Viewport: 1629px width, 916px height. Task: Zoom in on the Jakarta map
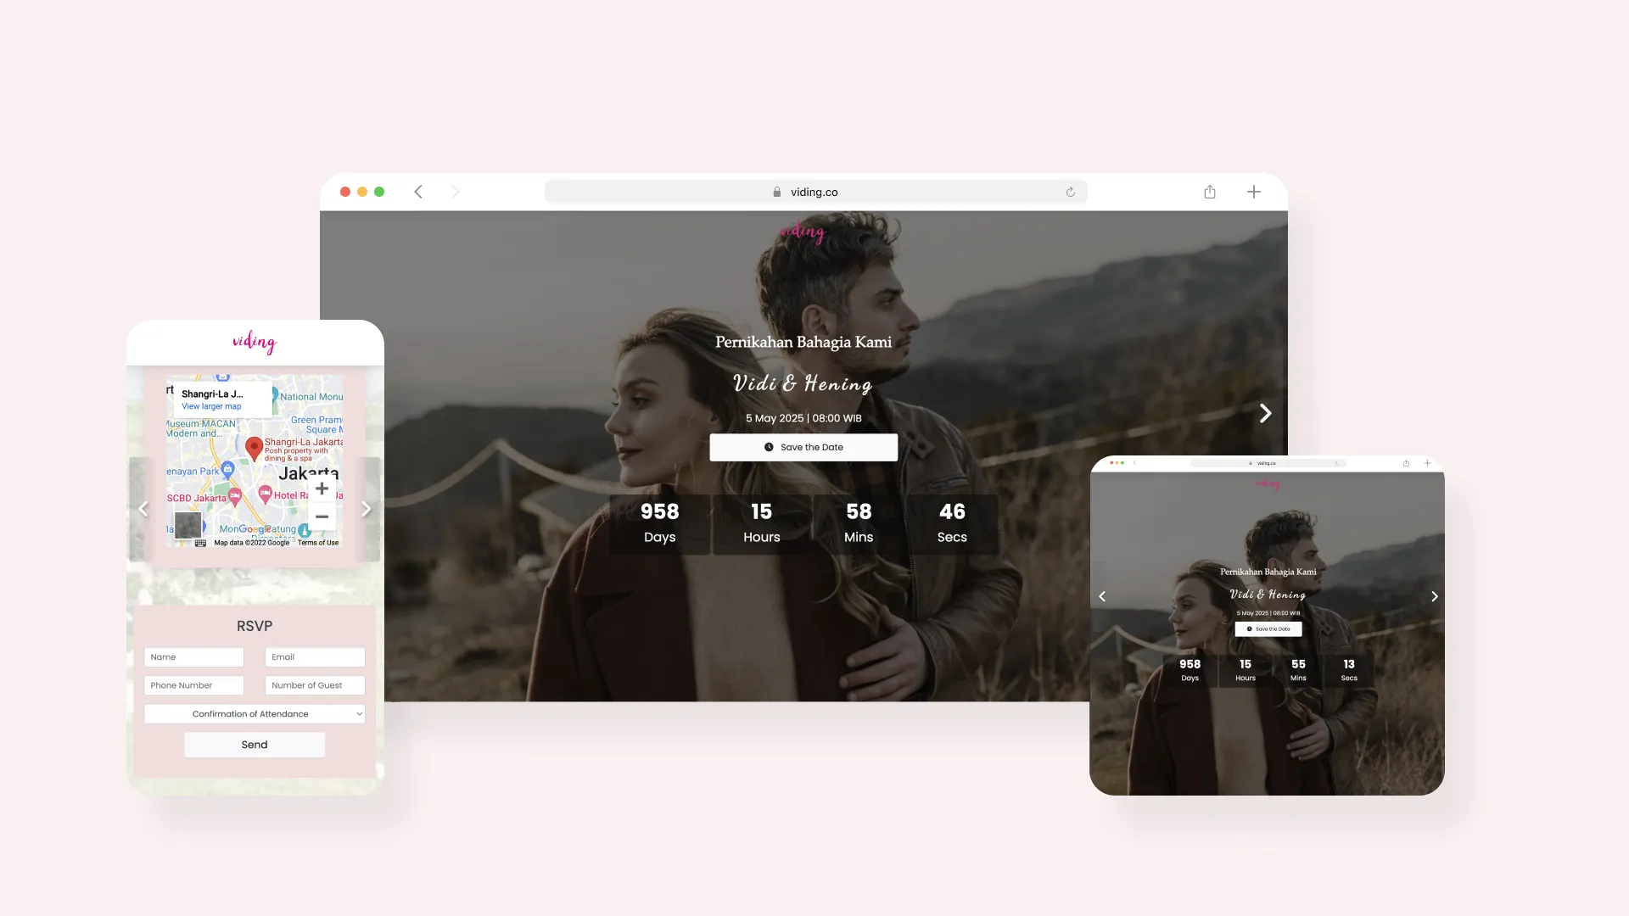[322, 489]
